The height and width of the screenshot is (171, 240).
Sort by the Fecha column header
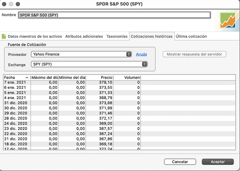[17, 78]
